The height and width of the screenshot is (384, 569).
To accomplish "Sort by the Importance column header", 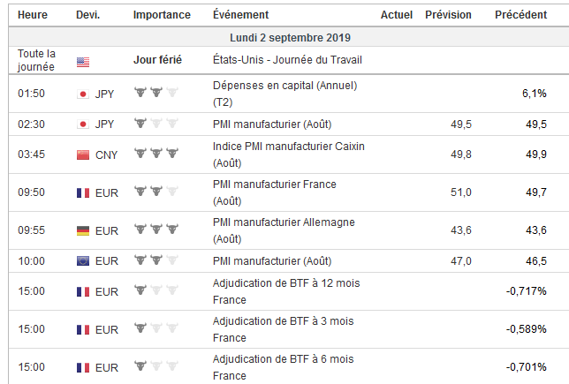I will pos(161,15).
